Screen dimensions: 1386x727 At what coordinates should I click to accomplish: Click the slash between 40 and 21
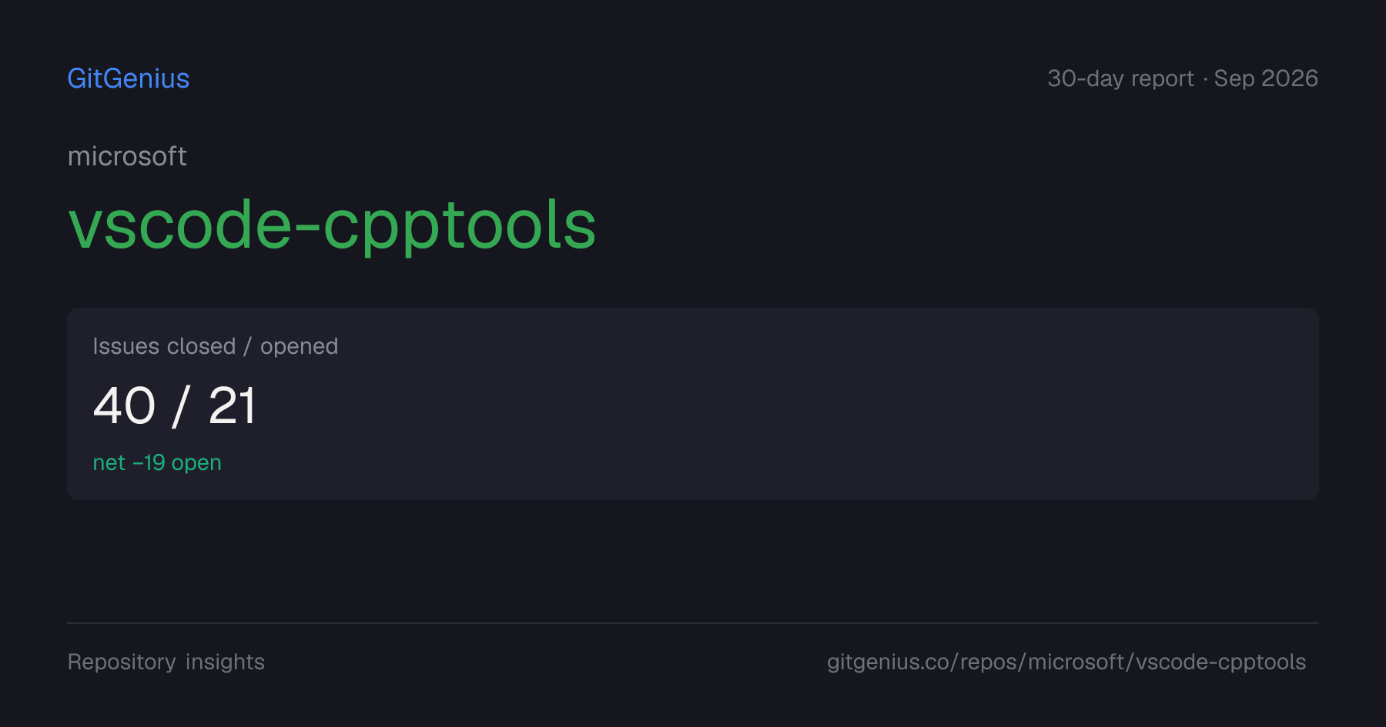(182, 405)
